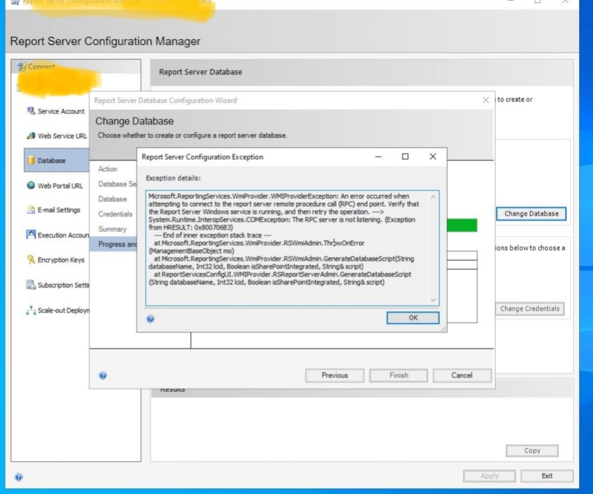Click the Service Account label
This screenshot has height=494, width=593.
coord(61,111)
